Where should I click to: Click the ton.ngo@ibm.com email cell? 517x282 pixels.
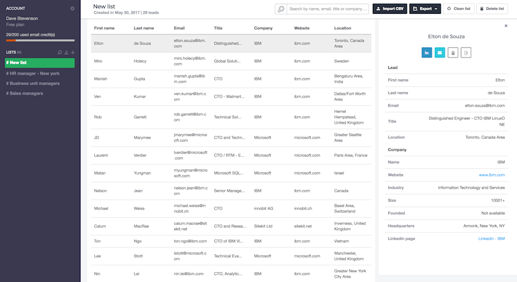pos(190,241)
